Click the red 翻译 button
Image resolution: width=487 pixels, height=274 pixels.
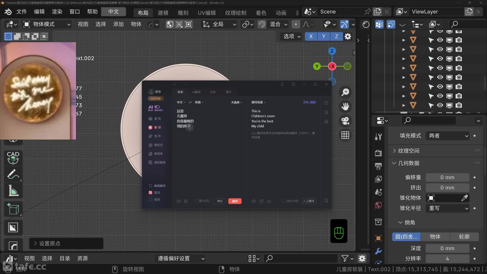235,201
